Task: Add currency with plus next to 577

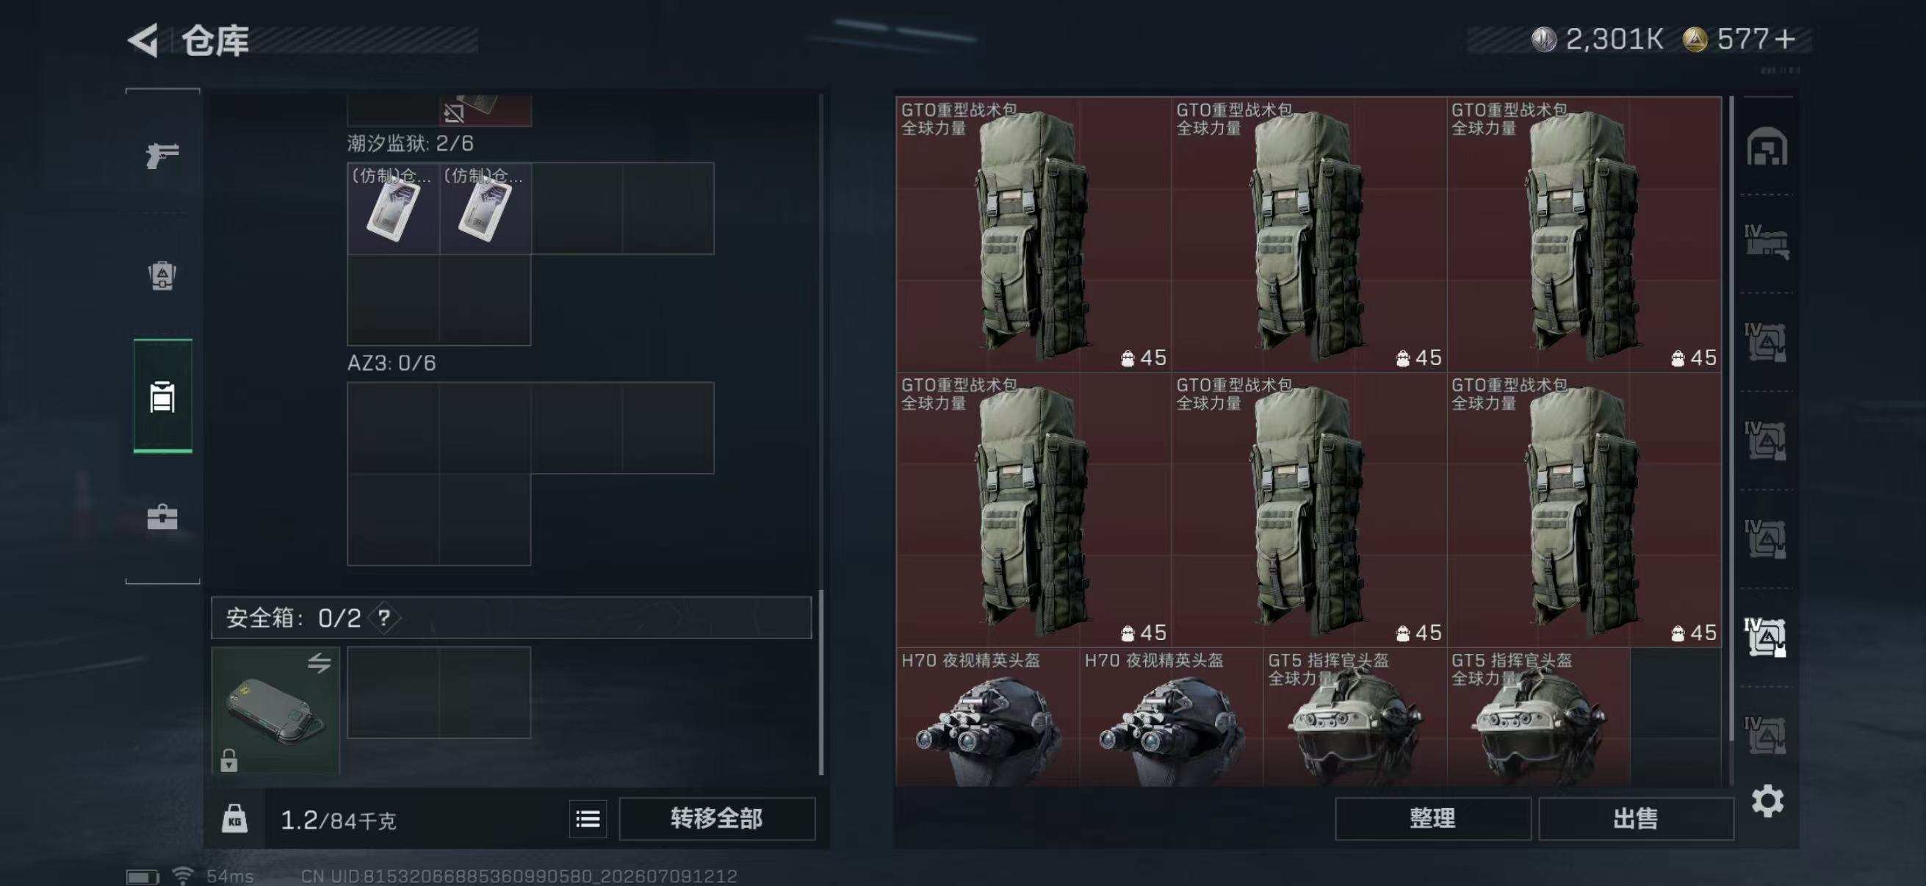Action: pos(1785,39)
